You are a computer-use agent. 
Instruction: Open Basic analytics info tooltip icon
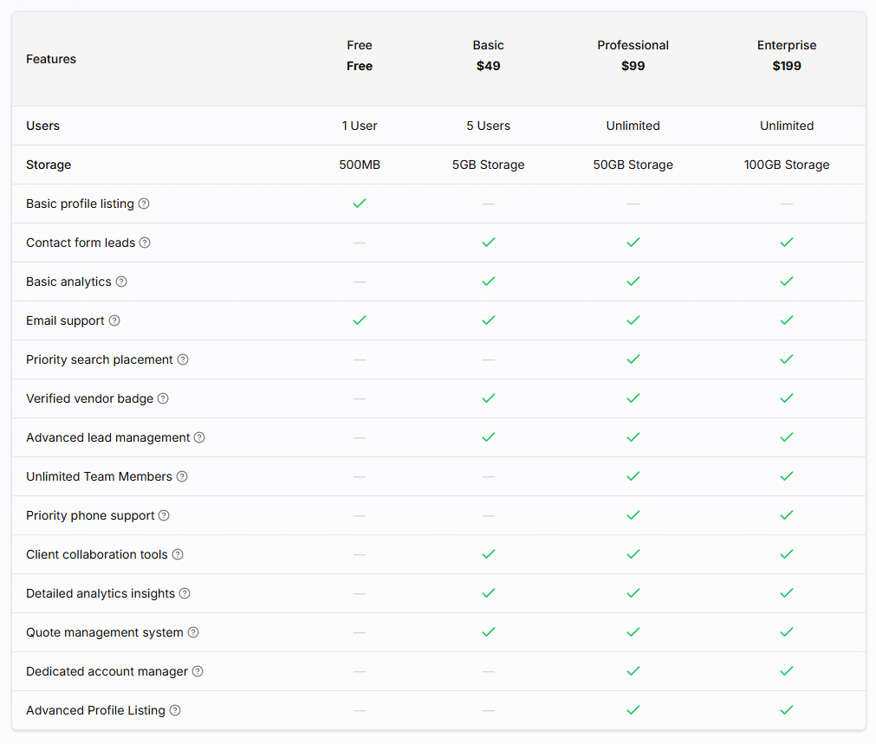pos(121,281)
